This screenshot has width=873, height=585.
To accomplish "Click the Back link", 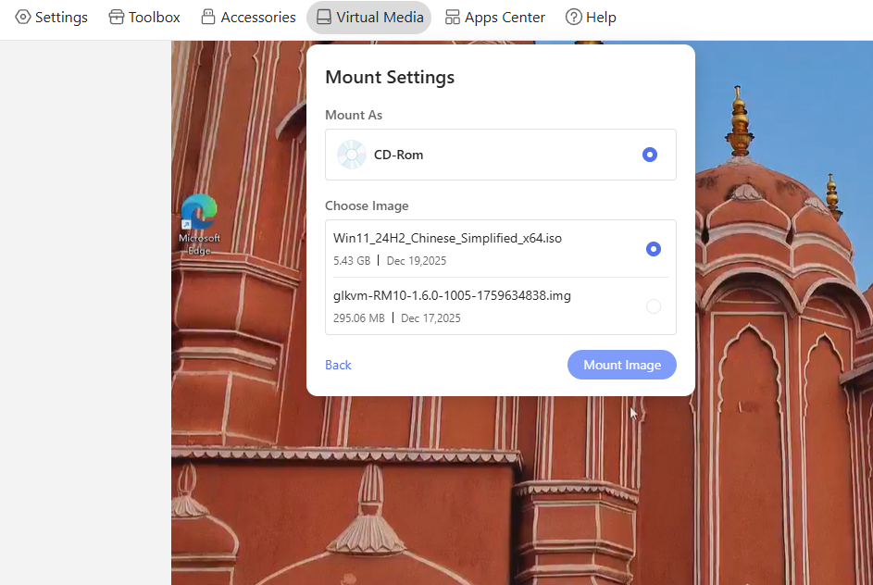I will point(338,365).
